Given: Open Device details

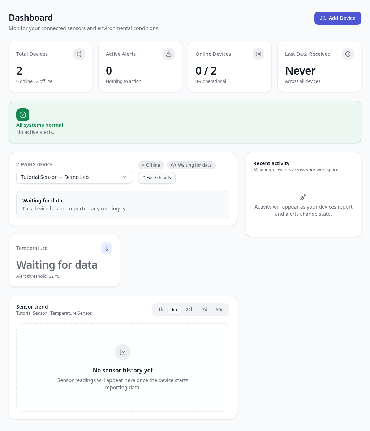Looking at the screenshot, I should [156, 178].
